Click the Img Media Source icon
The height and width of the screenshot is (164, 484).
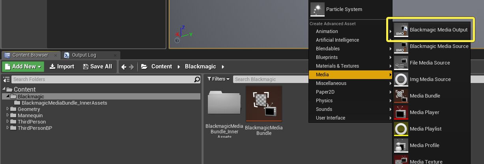(x=401, y=79)
